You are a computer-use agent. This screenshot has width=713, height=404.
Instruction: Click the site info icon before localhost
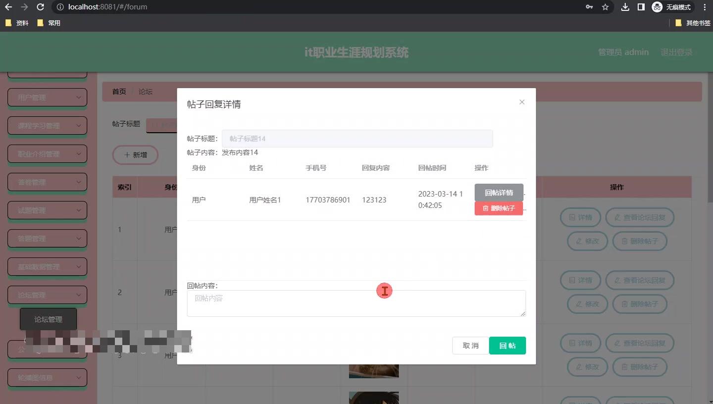coord(60,7)
